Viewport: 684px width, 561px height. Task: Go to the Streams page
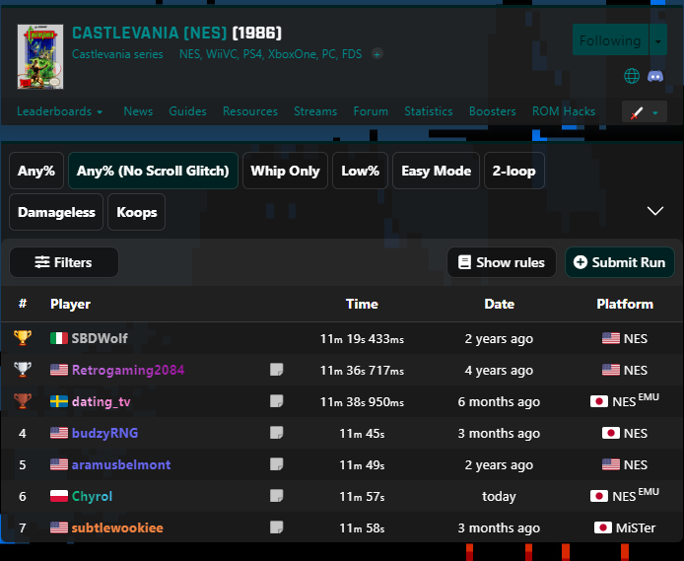click(x=315, y=111)
